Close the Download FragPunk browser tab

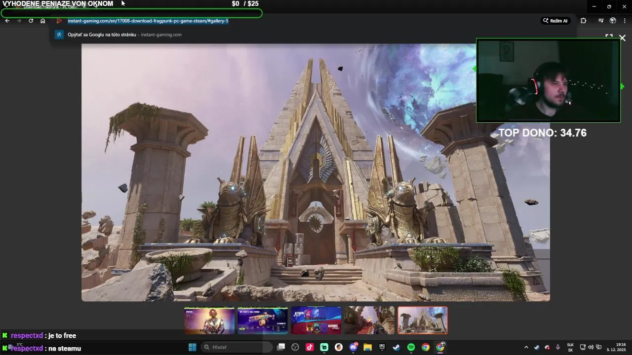pos(84,6)
